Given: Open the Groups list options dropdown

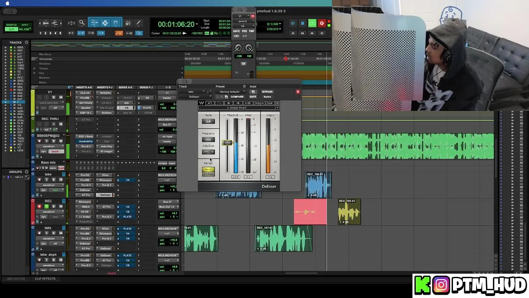Looking at the screenshot, I should coord(26,172).
